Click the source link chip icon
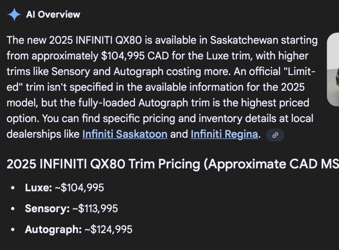The image size is (339, 250). [275, 135]
